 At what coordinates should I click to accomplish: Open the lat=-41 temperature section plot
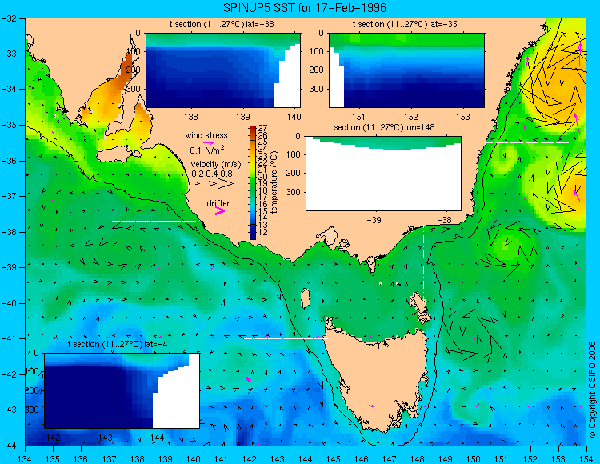[122, 390]
